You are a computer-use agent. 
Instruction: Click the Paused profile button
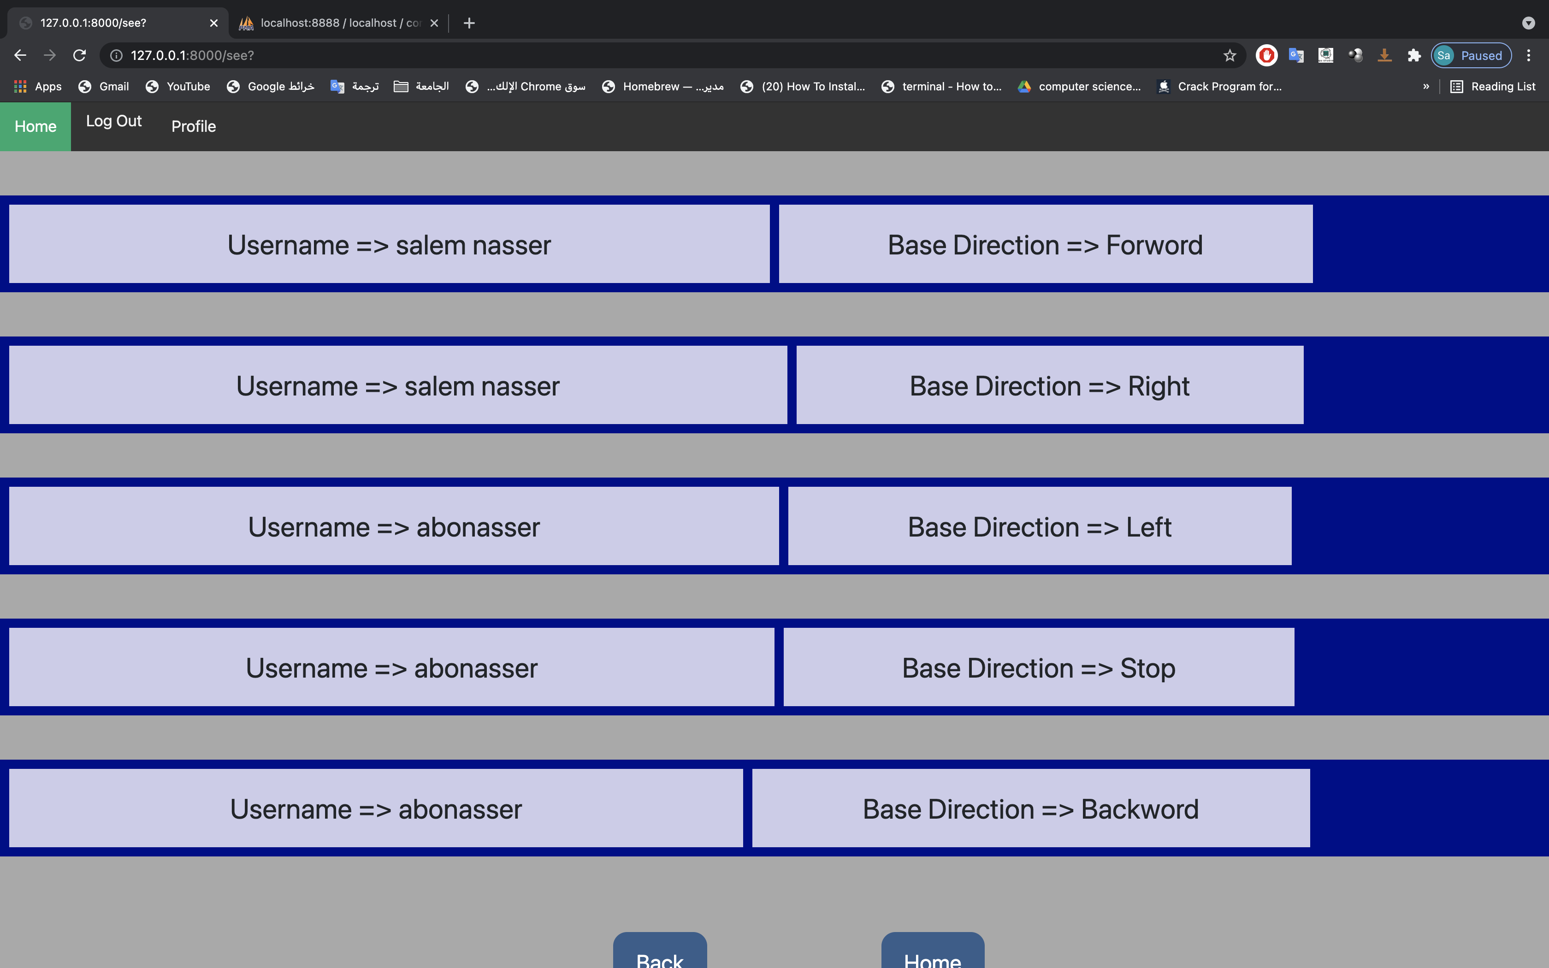(x=1471, y=56)
